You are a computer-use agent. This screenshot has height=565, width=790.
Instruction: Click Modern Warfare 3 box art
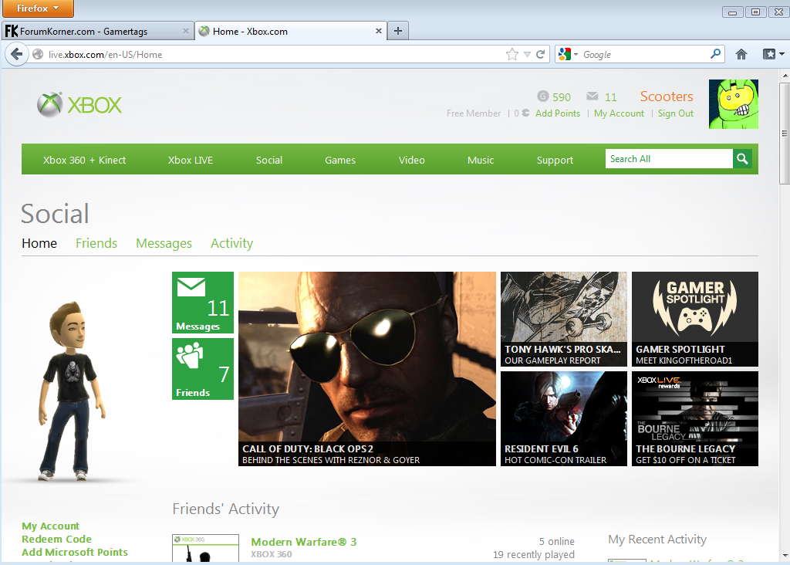point(205,548)
